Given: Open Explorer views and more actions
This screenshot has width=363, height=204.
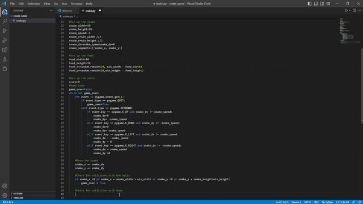Looking at the screenshot, I should click(51, 10).
